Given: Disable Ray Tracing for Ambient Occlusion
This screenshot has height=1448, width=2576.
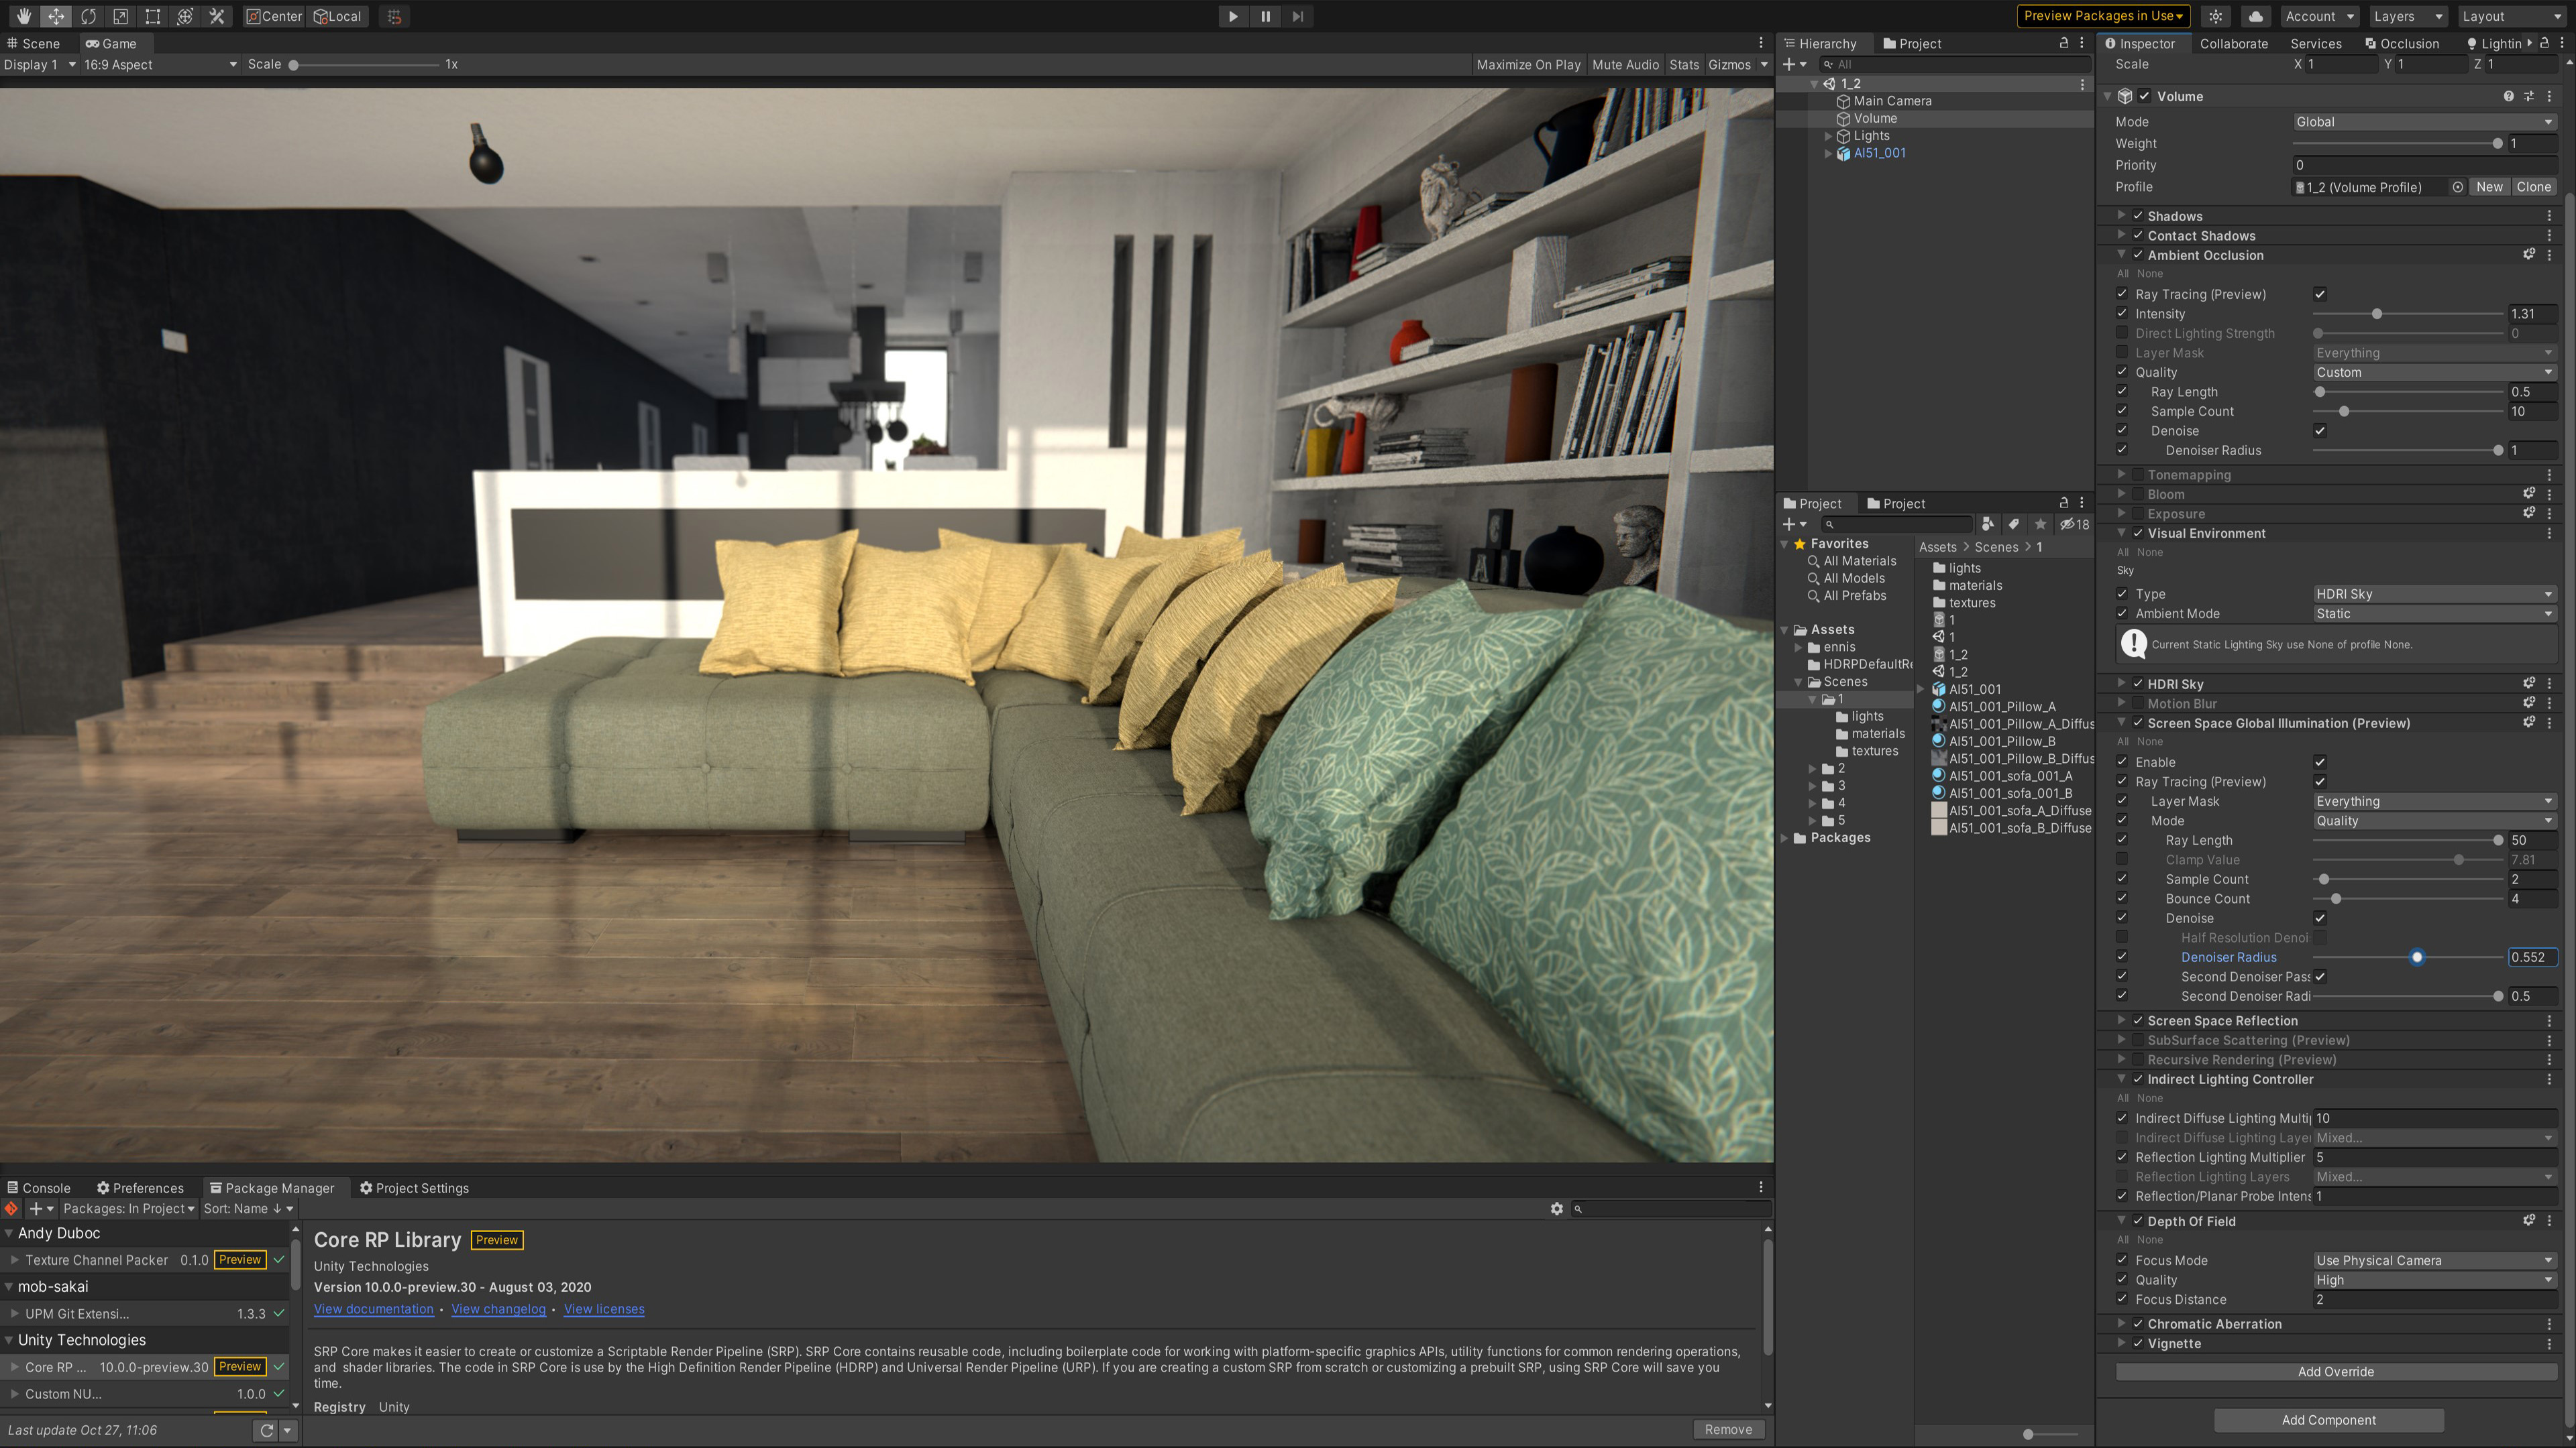Looking at the screenshot, I should [2319, 294].
